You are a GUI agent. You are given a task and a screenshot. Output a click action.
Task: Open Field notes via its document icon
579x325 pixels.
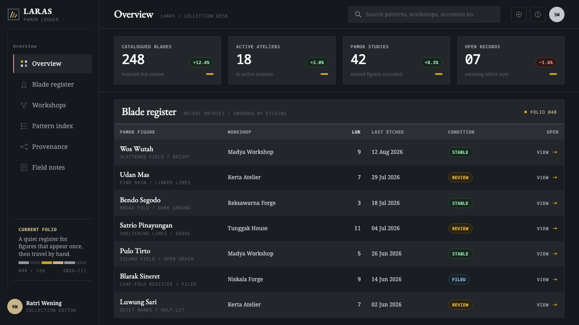pyautogui.click(x=24, y=167)
